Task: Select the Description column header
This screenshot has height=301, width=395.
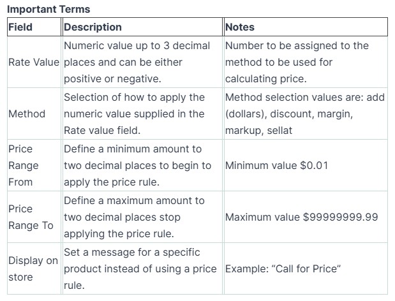Action: (93, 27)
